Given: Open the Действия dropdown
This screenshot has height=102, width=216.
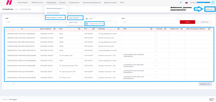Looking at the screenshot, I should 210,9.
